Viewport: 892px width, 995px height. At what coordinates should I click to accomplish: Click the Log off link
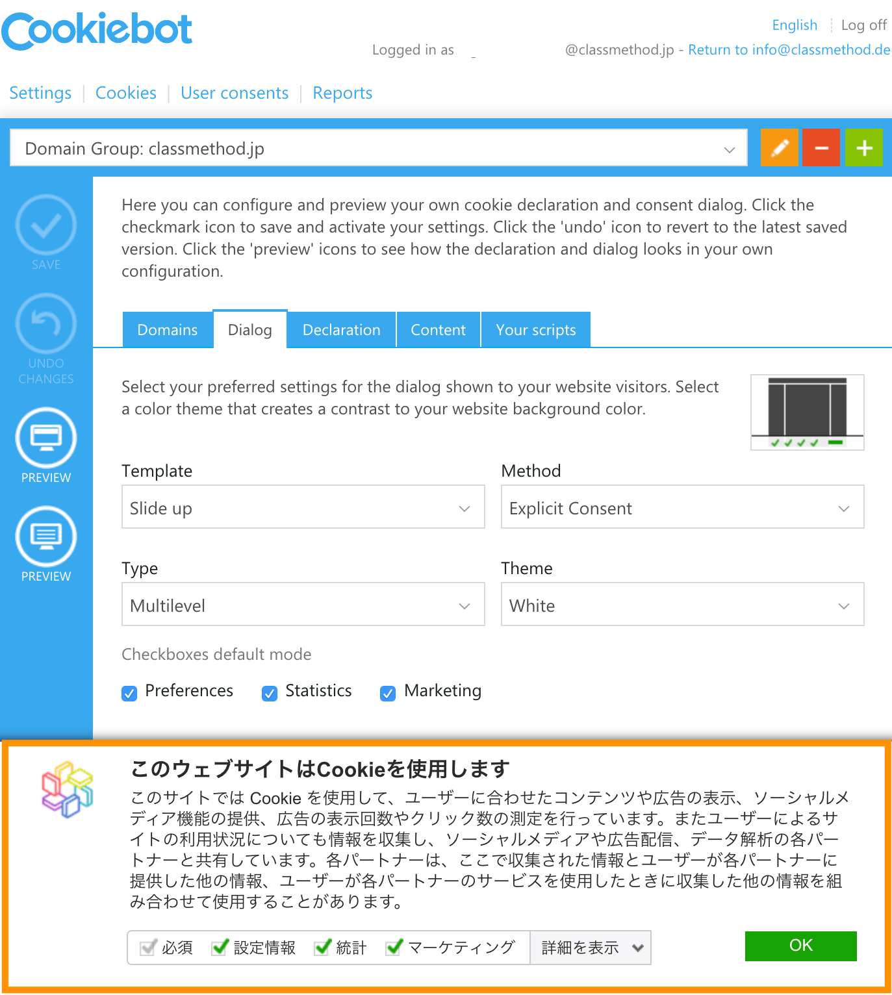click(x=864, y=25)
